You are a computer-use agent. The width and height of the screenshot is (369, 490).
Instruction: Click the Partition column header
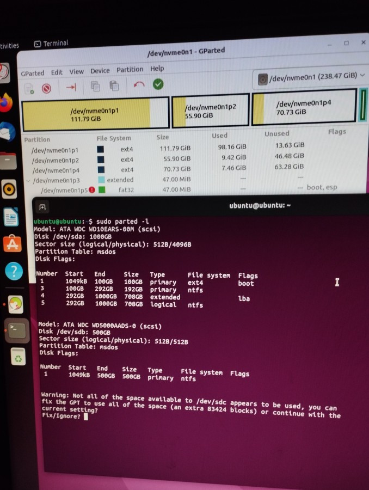[x=37, y=140]
